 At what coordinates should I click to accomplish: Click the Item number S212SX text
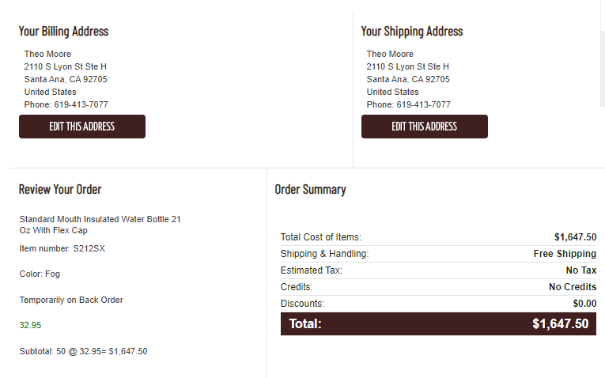pyautogui.click(x=62, y=248)
